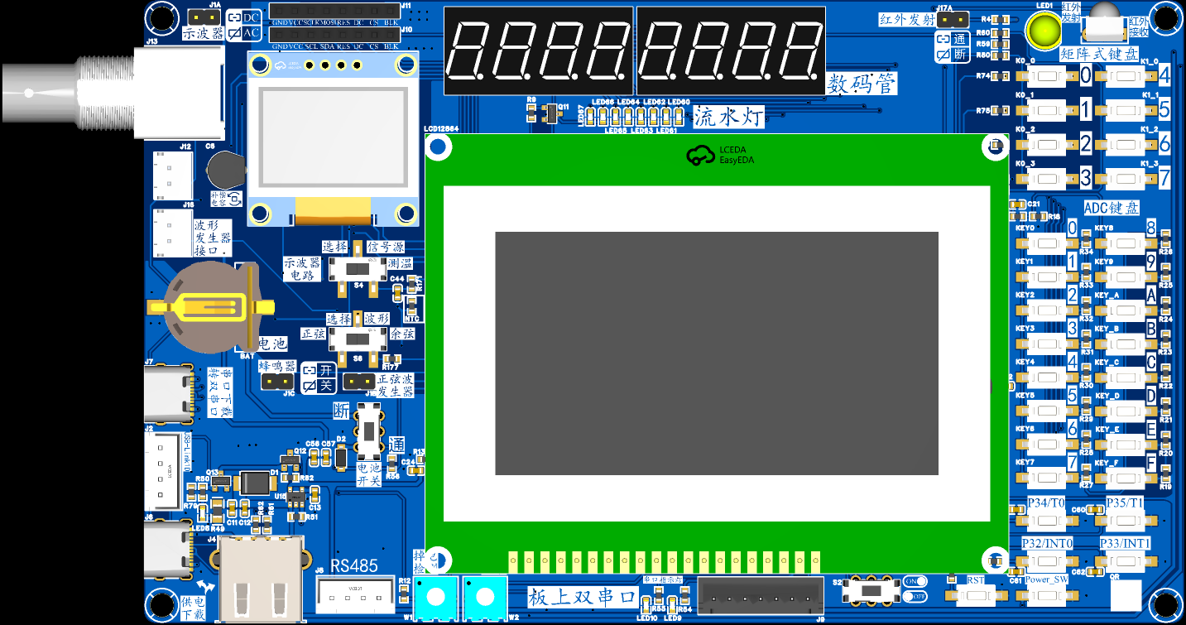This screenshot has width=1186, height=625.
Task: Select the RJ45 jack J4
Action: pyautogui.click(x=260, y=579)
